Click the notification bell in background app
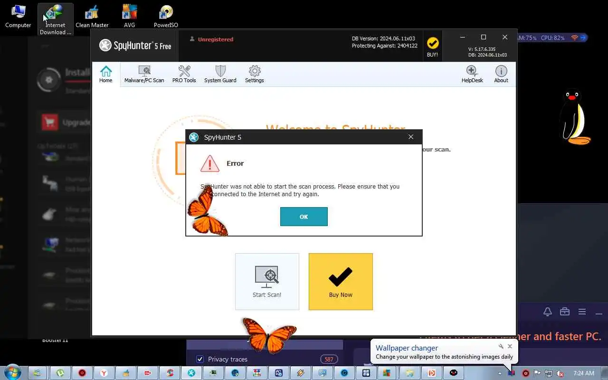Viewport: 608px width, 380px height. point(548,312)
